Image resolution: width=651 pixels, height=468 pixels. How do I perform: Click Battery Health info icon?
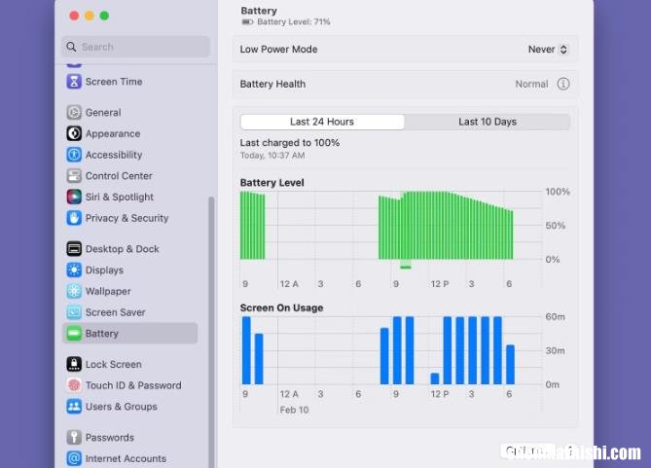point(563,84)
